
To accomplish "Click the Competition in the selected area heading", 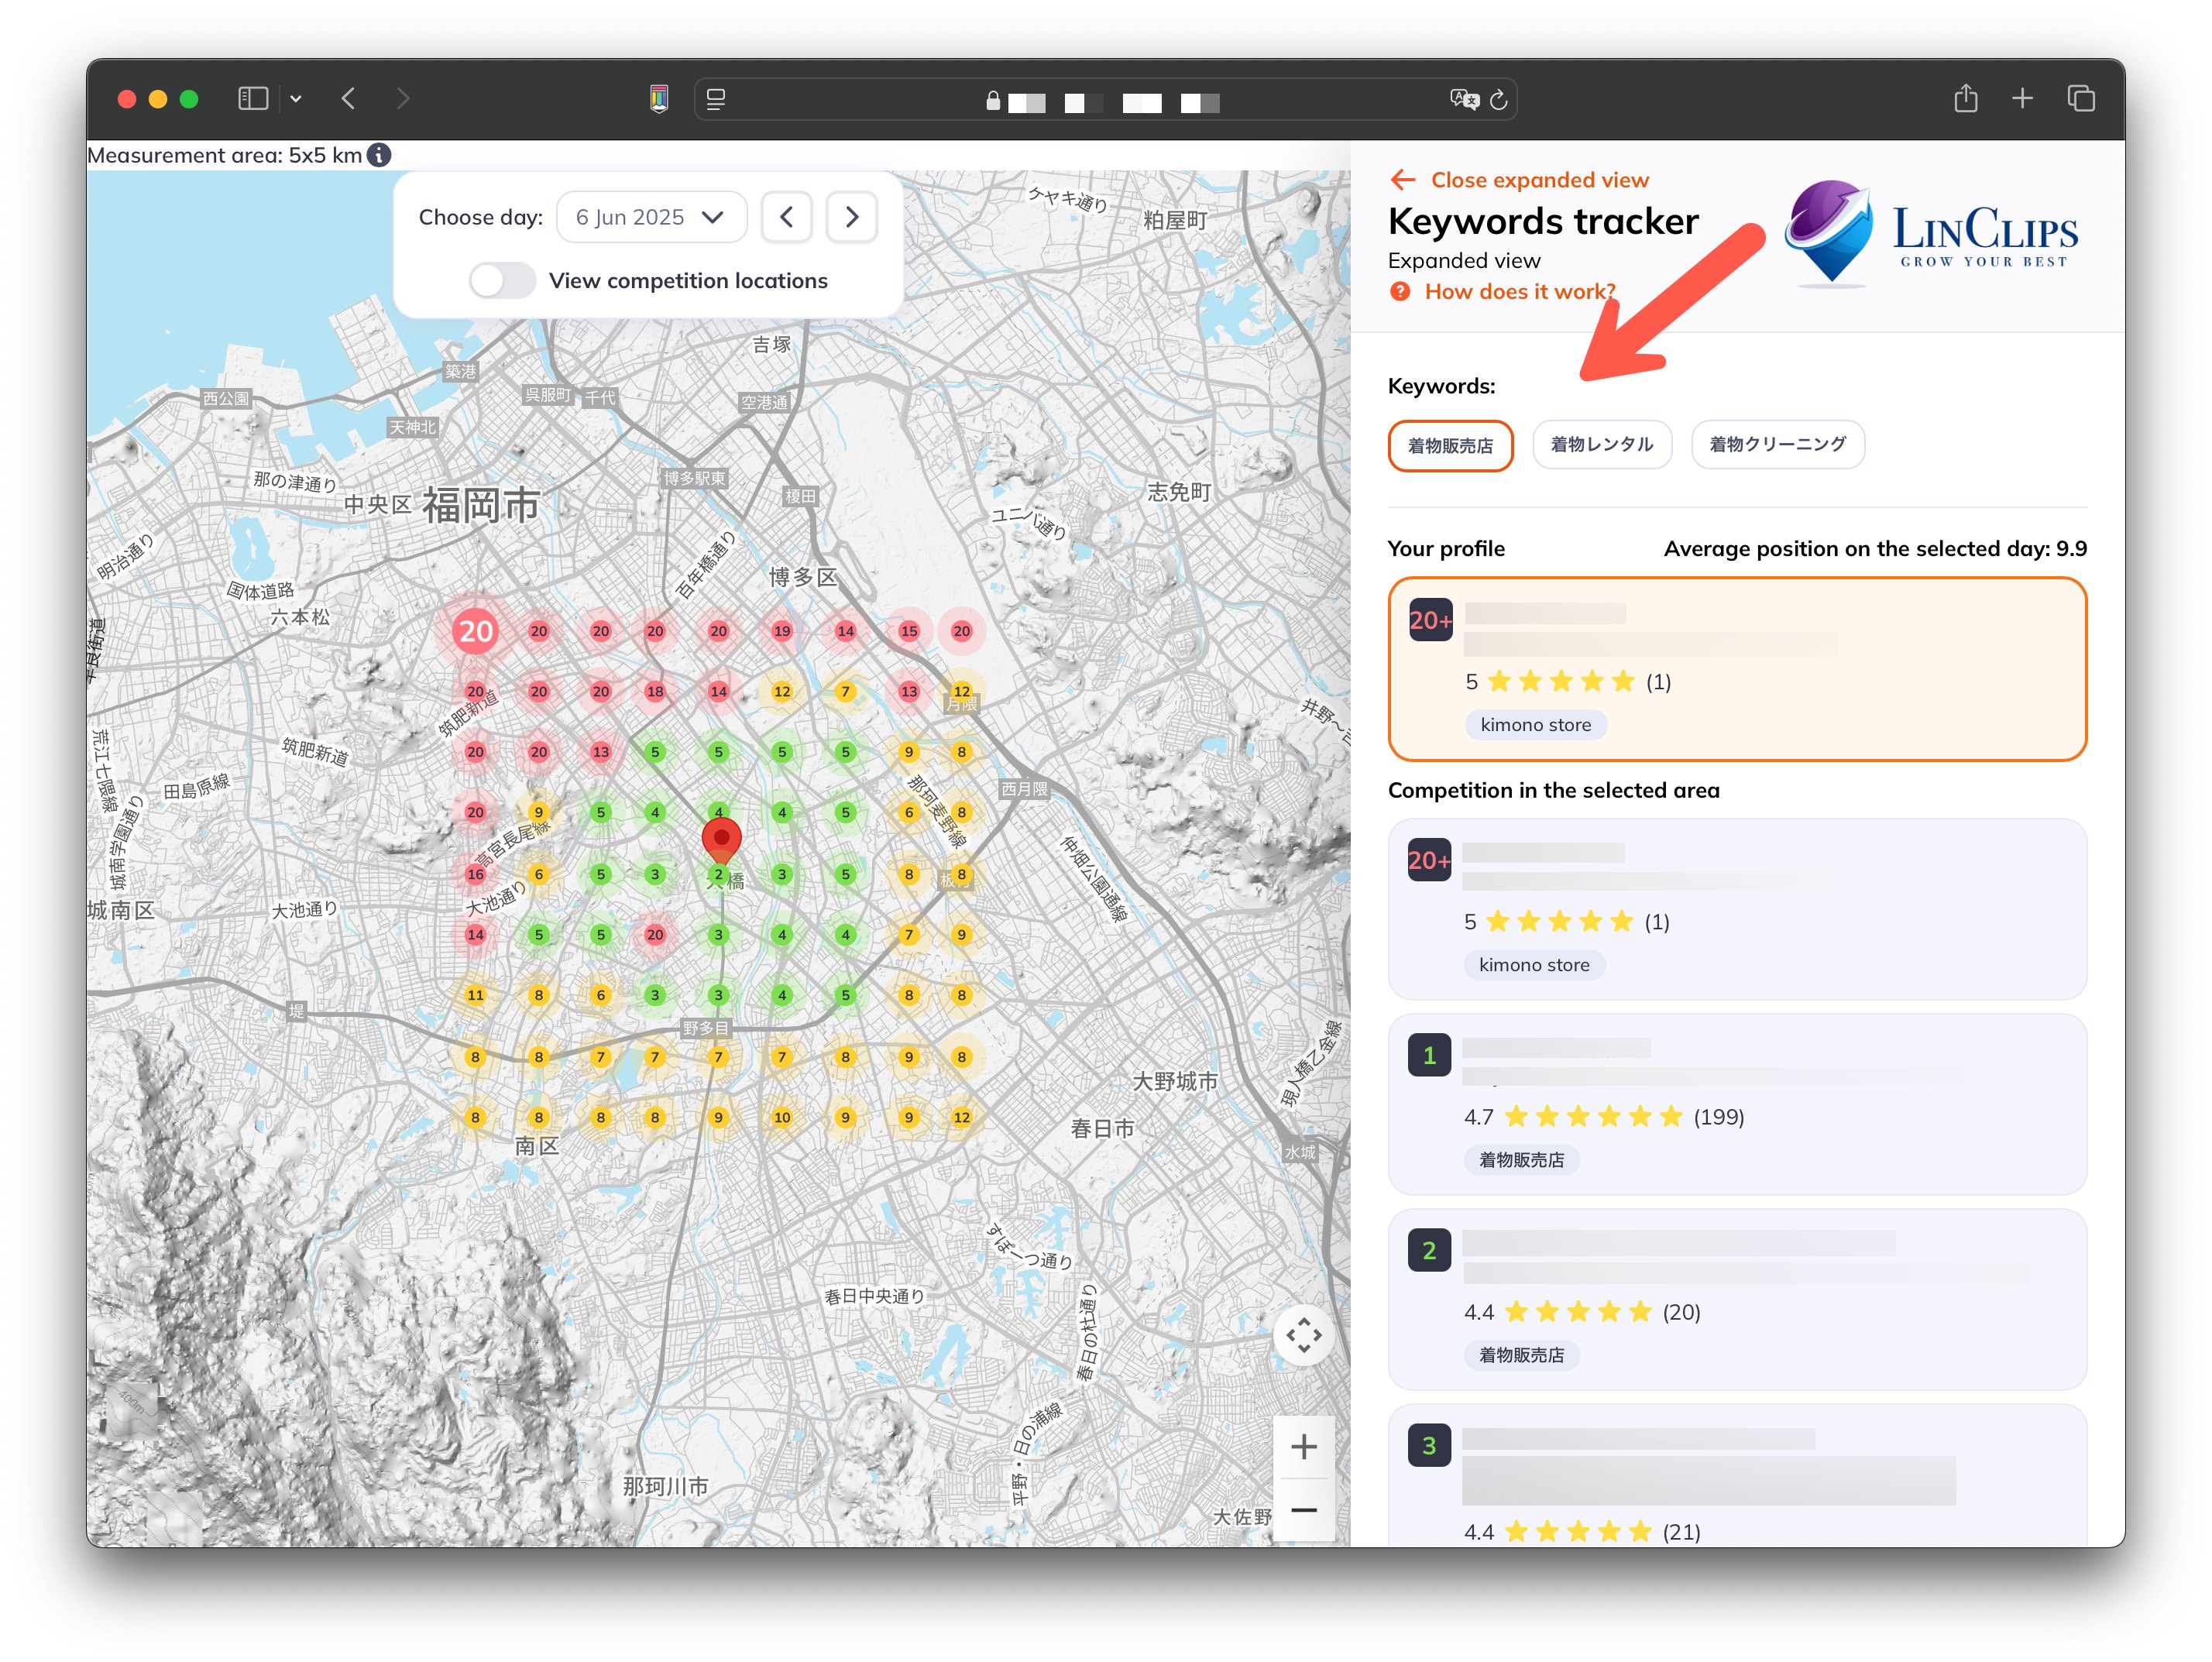I will point(1553,790).
